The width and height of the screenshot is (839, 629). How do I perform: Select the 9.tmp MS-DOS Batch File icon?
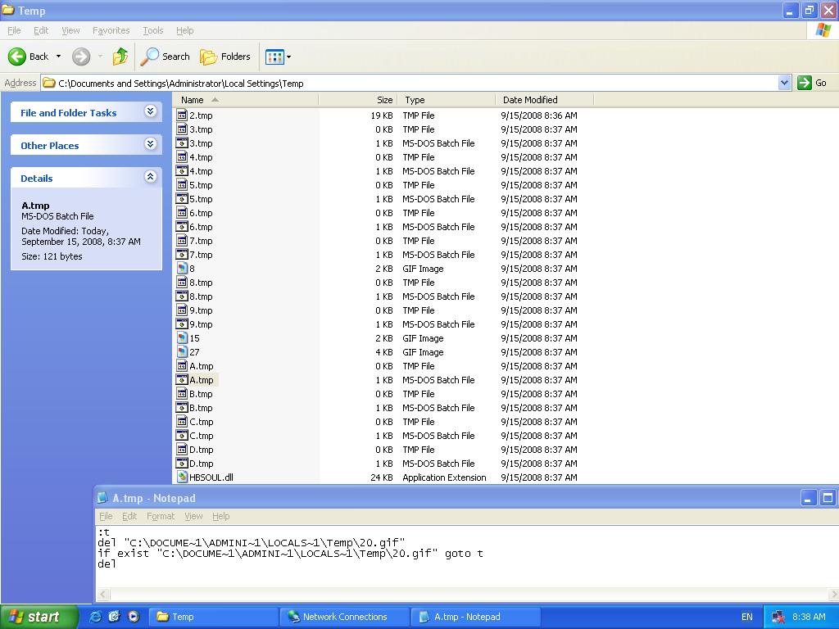click(182, 324)
